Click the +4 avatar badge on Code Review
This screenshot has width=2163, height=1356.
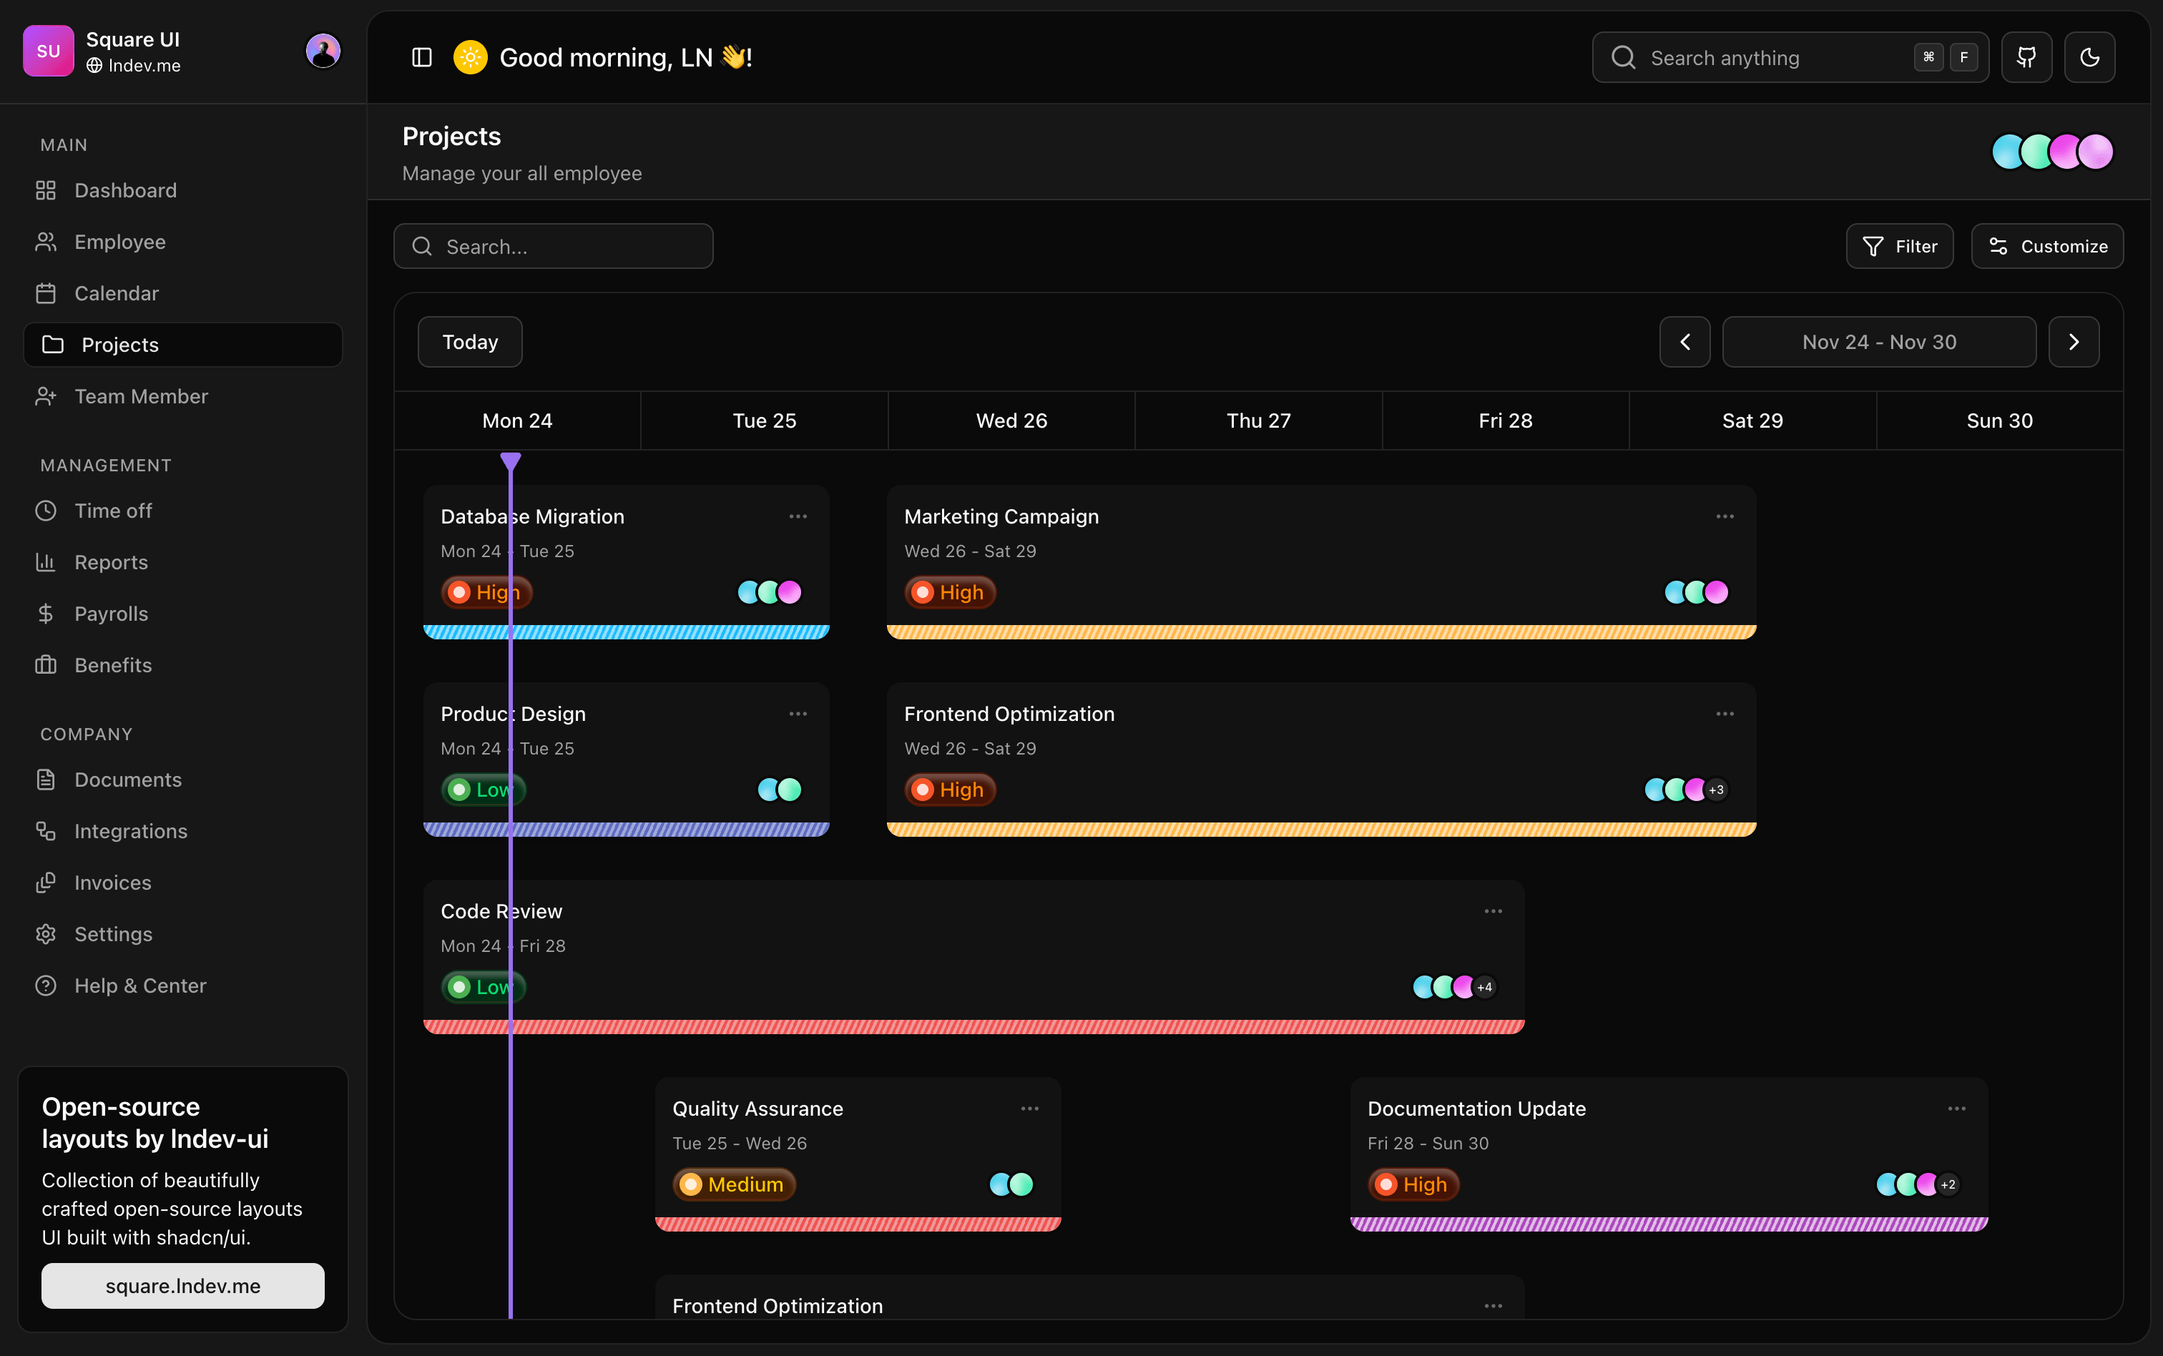tap(1485, 988)
